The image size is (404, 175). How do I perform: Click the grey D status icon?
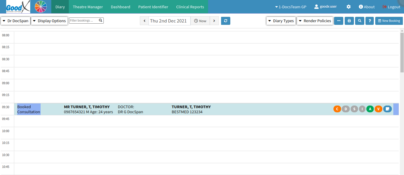(346, 109)
